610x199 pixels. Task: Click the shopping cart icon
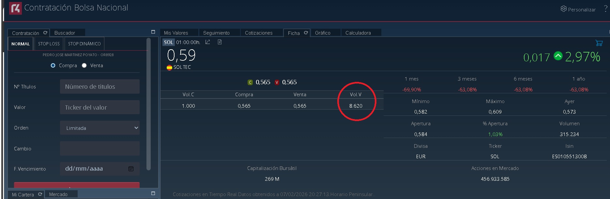tap(599, 43)
